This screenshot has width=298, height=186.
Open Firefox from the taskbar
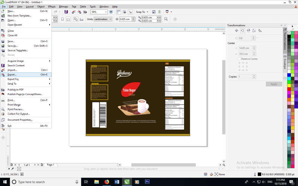pos(107,182)
